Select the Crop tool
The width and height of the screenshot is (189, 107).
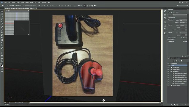(2, 22)
